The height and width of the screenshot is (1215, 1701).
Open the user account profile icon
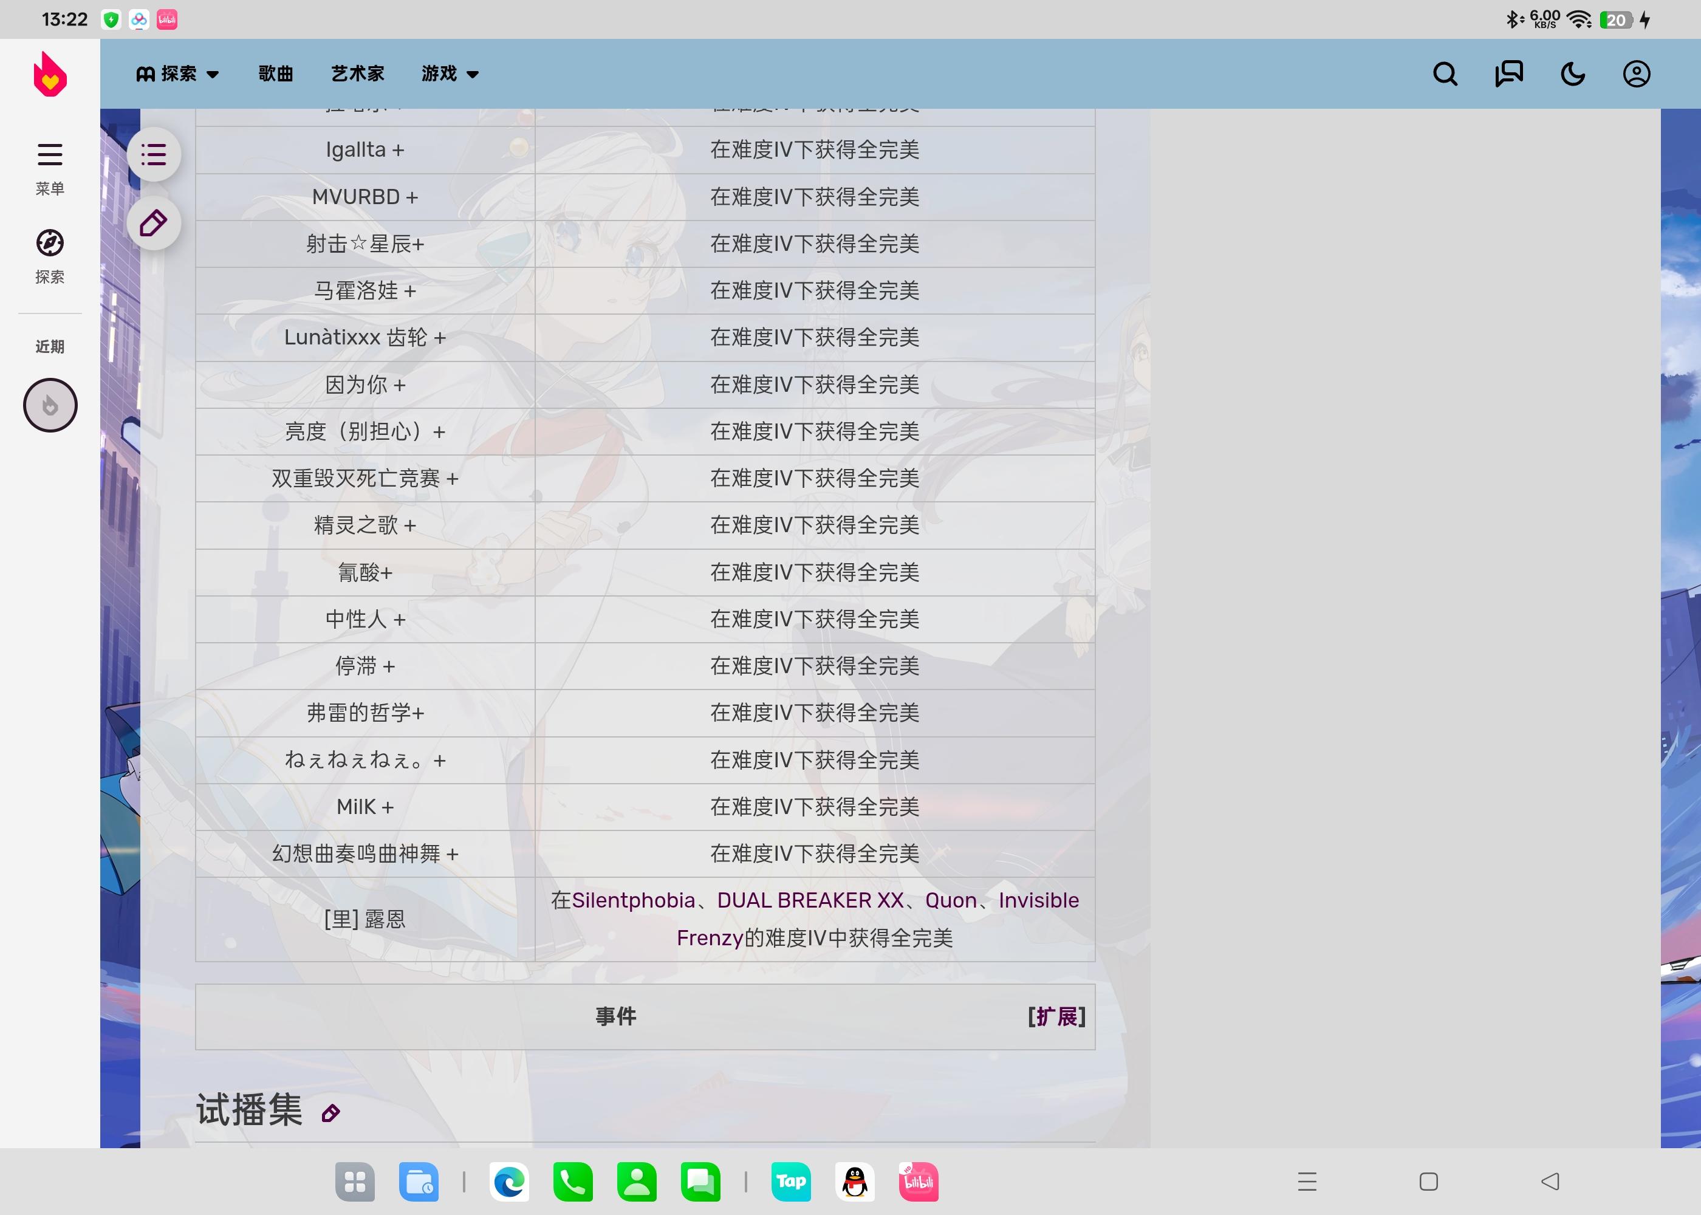1636,74
